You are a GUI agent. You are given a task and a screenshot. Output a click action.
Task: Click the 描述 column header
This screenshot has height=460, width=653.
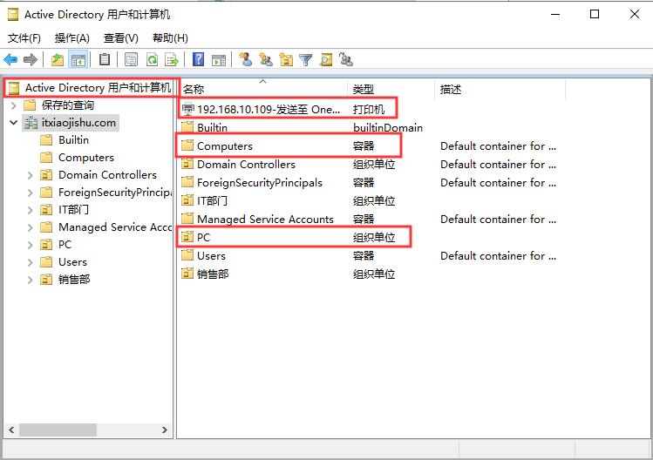coord(452,89)
